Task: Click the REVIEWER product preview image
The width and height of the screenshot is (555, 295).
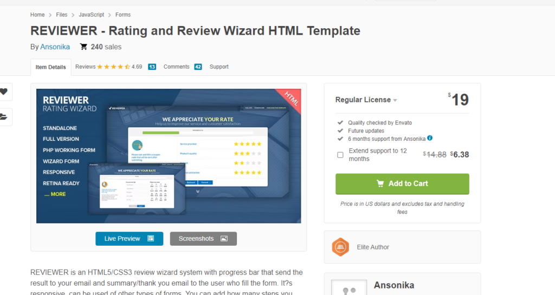Action: [x=169, y=156]
